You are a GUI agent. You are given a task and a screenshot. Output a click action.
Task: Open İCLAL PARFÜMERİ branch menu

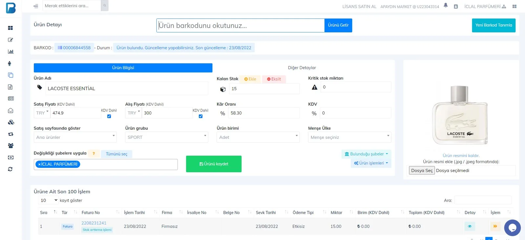(x=485, y=7)
